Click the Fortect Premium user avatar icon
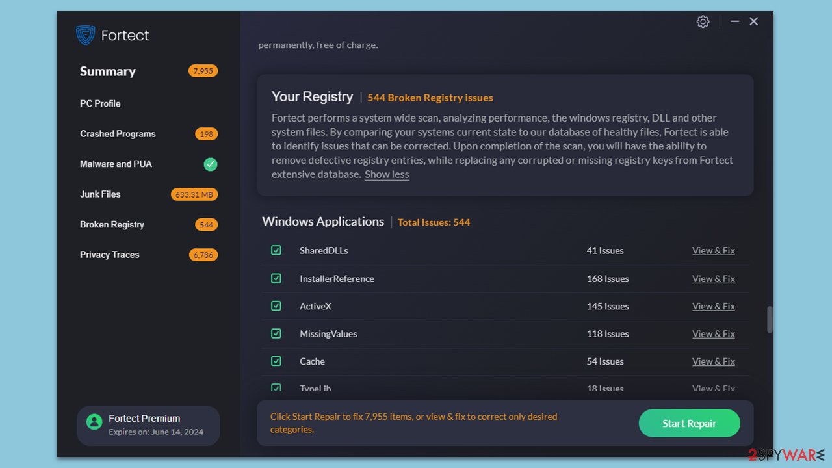This screenshot has width=832, height=468. click(94, 422)
